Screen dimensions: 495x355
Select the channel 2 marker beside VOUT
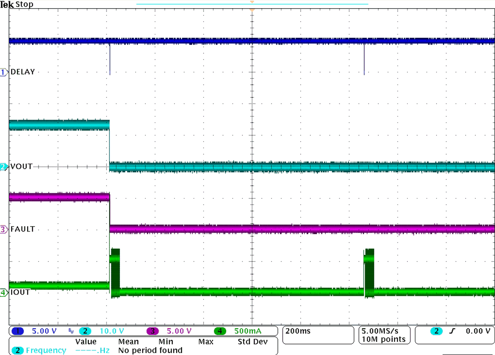3,167
